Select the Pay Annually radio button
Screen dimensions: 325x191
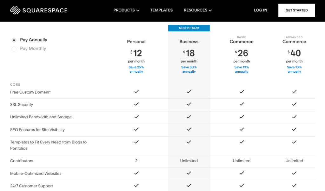click(14, 40)
